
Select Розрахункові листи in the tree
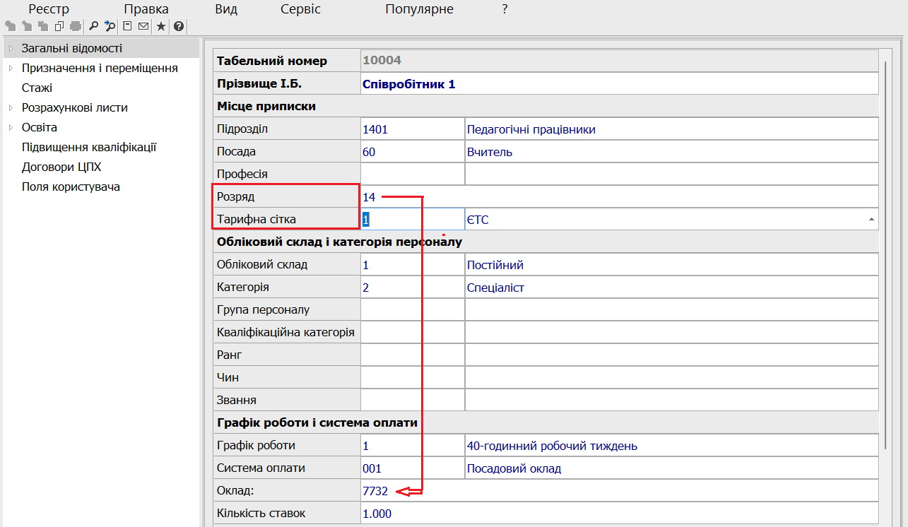click(74, 108)
